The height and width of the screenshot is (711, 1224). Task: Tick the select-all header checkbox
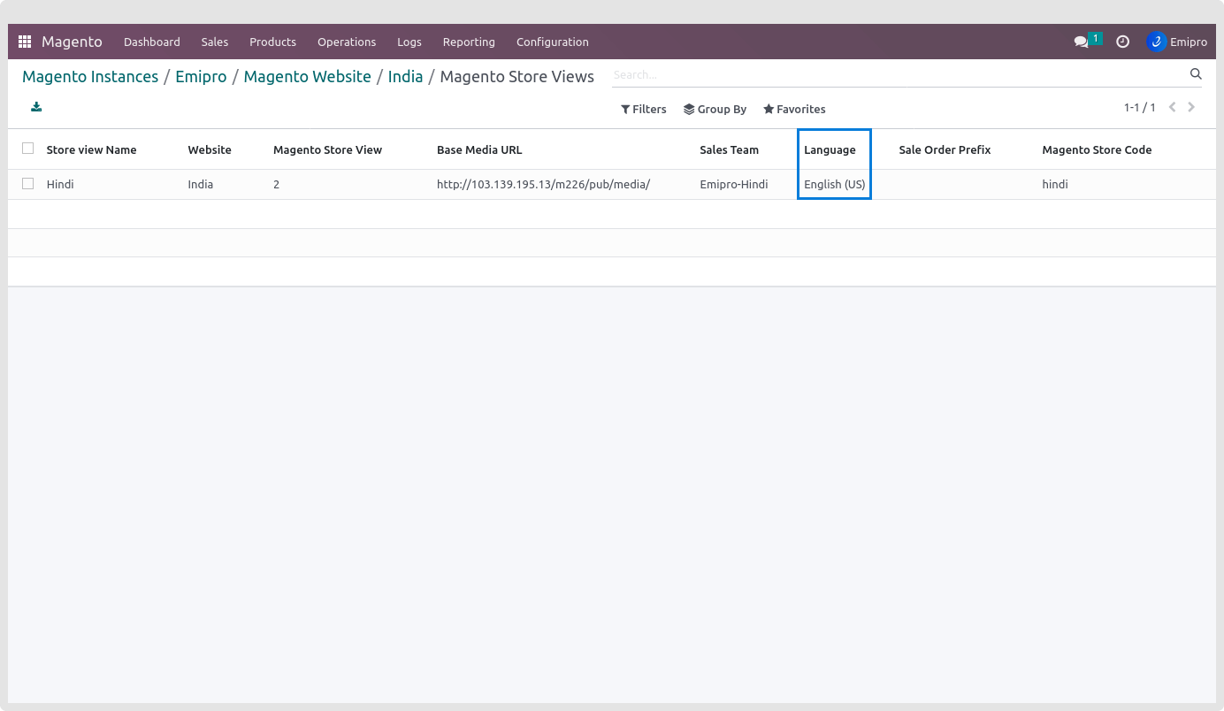[28, 149]
